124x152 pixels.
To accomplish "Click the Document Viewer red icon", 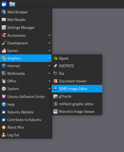I will click(x=55, y=81).
